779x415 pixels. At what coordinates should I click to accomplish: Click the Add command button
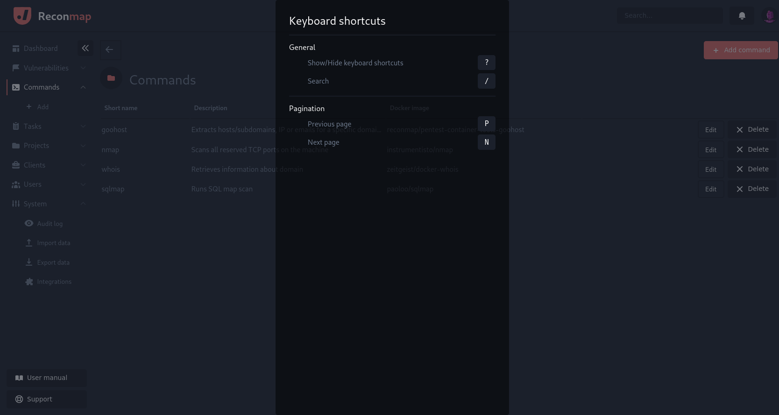pos(741,50)
